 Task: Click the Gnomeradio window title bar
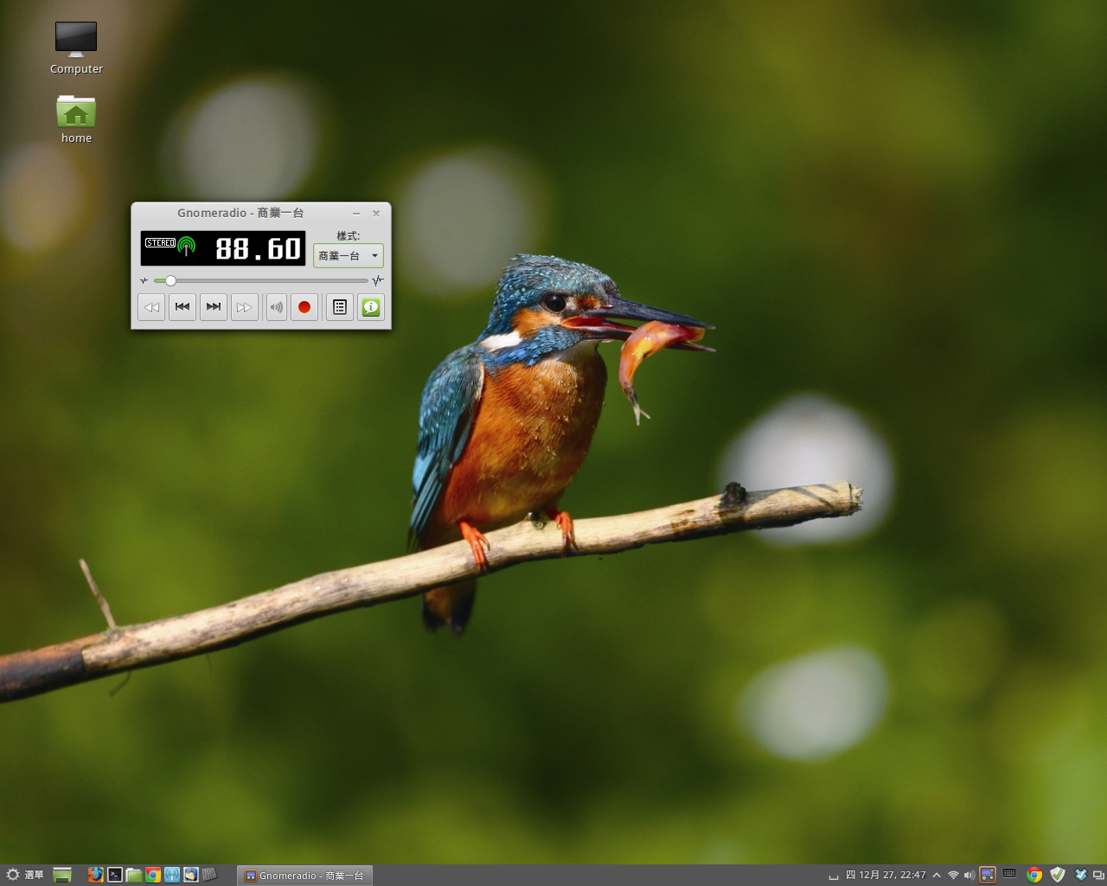click(240, 213)
